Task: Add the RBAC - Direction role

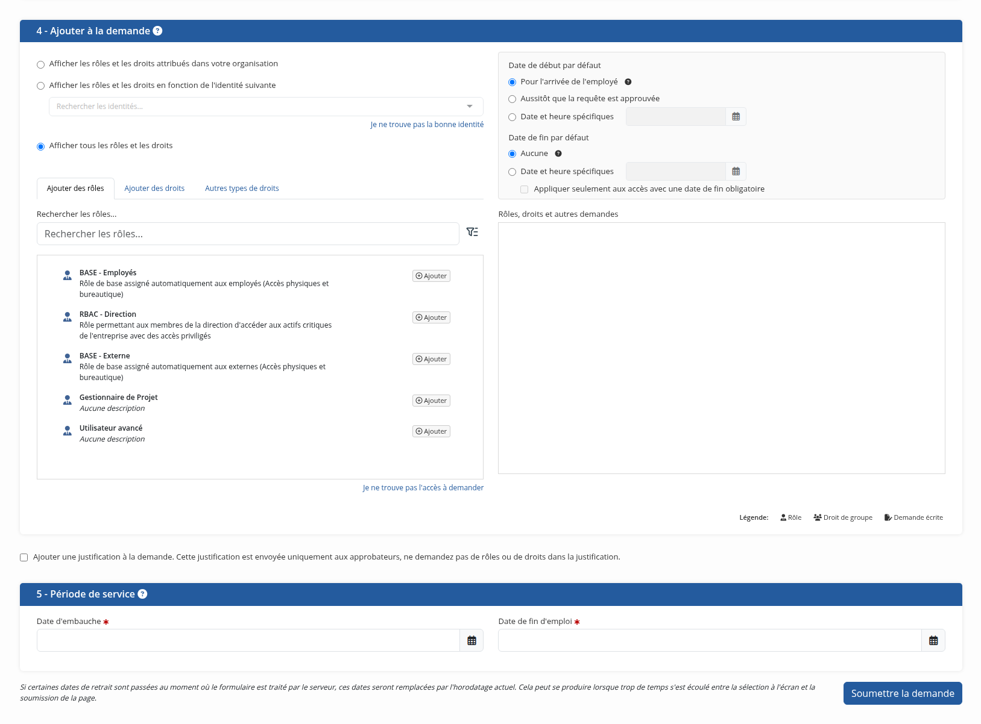Action: point(431,317)
